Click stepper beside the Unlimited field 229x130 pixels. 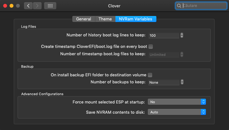tap(182, 55)
